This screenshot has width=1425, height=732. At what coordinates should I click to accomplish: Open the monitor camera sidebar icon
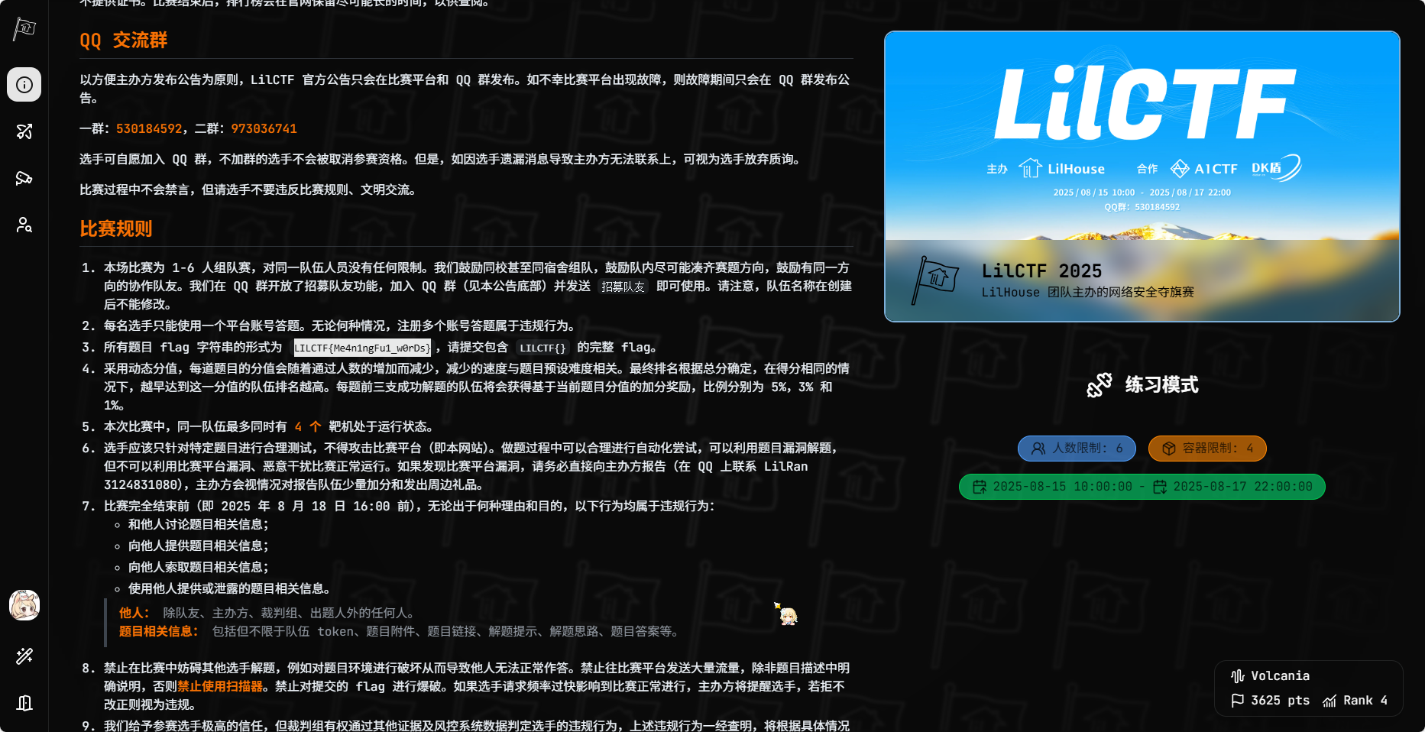click(x=24, y=178)
